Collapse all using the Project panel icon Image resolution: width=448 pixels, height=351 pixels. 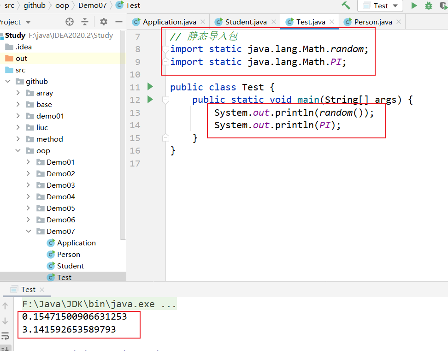point(85,22)
